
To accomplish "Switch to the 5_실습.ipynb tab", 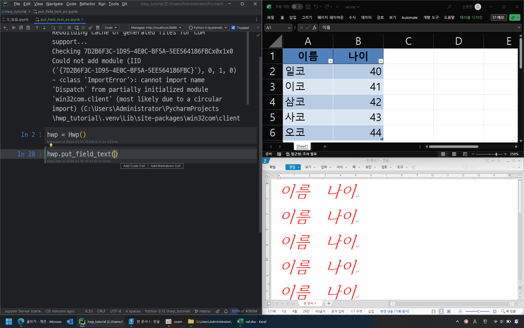I will click(x=17, y=19).
